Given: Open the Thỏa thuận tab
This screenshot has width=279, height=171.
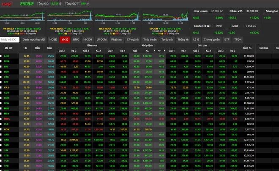Looking at the screenshot, I should click(x=150, y=39).
